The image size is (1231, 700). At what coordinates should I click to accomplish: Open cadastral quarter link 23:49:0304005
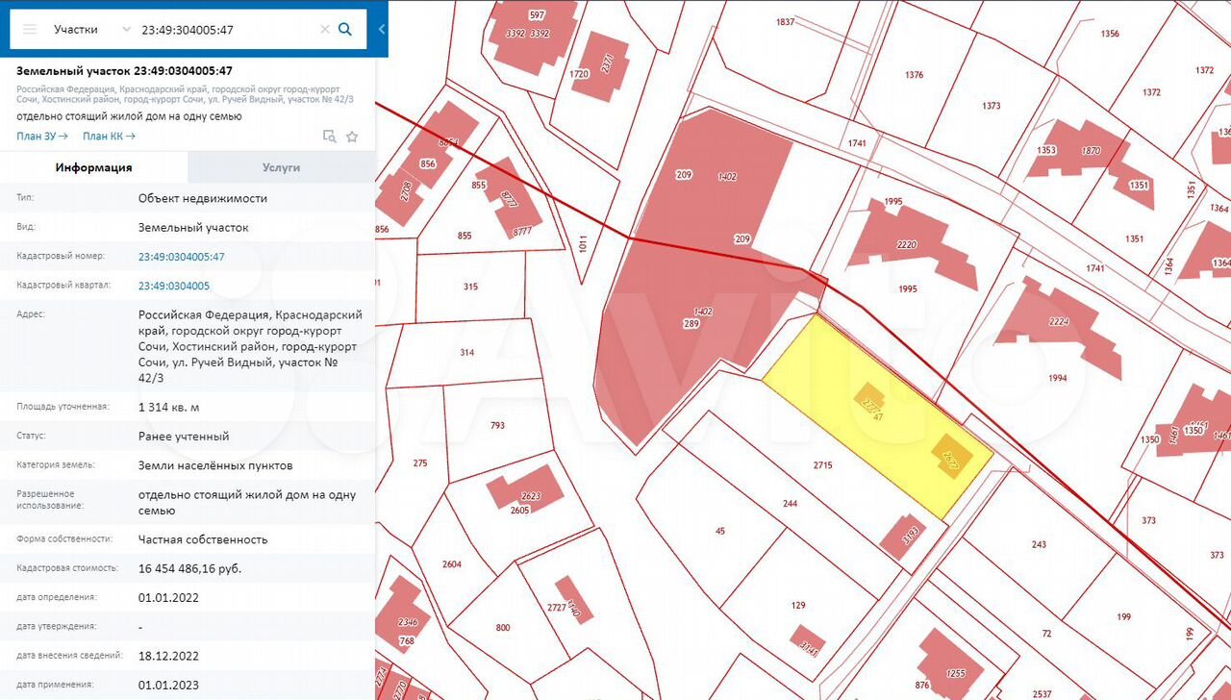[173, 286]
